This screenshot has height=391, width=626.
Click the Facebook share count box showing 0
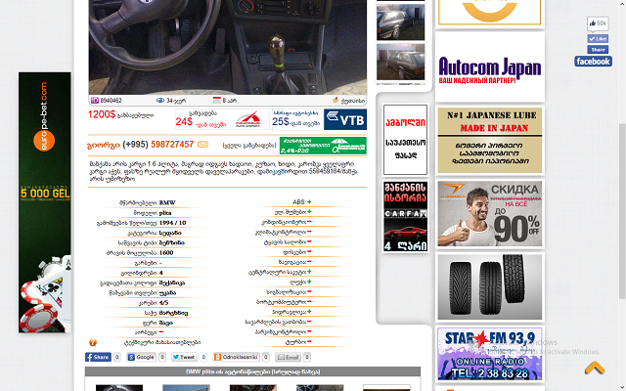coord(117,357)
